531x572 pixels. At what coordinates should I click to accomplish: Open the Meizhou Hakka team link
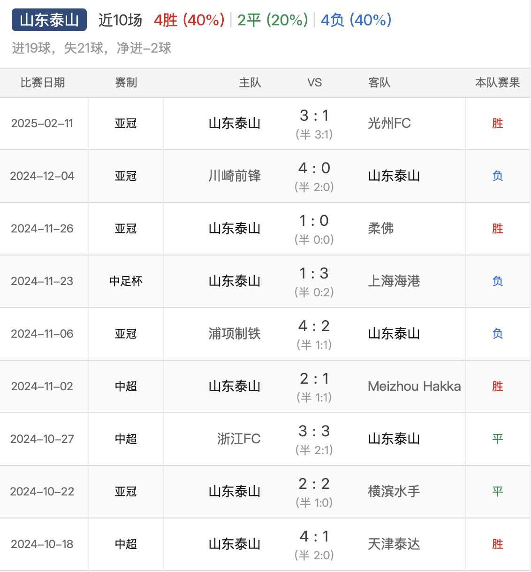tap(414, 386)
